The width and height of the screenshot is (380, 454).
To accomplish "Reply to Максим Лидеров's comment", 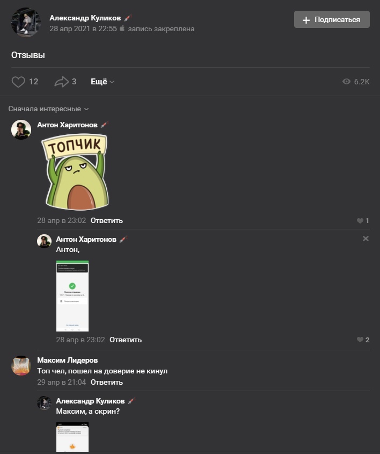I will (x=107, y=382).
